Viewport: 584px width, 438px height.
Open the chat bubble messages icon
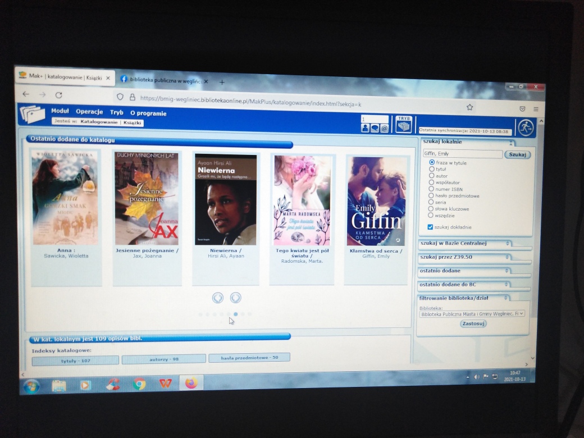pyautogui.click(x=375, y=129)
